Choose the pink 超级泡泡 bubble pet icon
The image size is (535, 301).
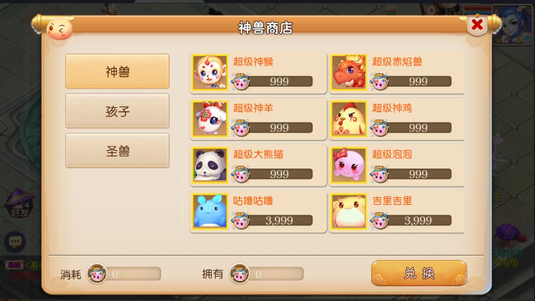348,165
